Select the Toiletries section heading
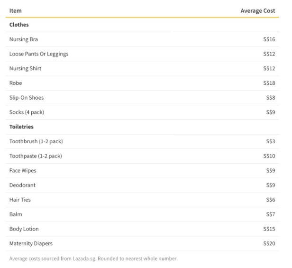The image size is (292, 268). pyautogui.click(x=21, y=127)
